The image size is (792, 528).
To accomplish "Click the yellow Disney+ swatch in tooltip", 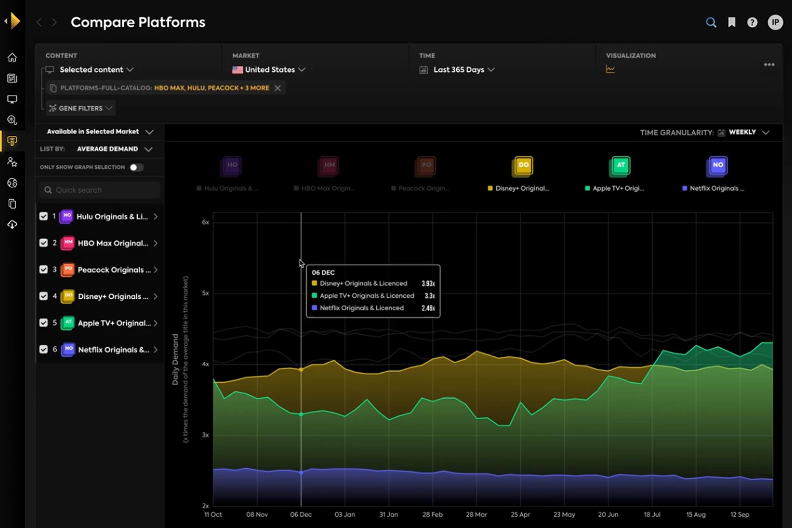I will 314,283.
